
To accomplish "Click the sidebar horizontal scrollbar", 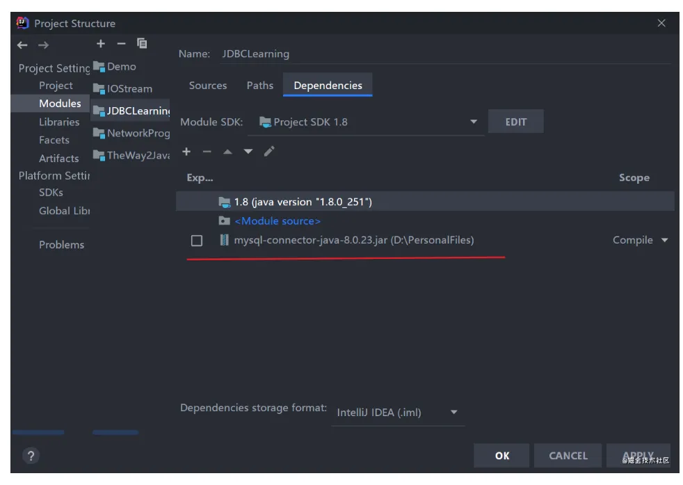I will tap(38, 432).
